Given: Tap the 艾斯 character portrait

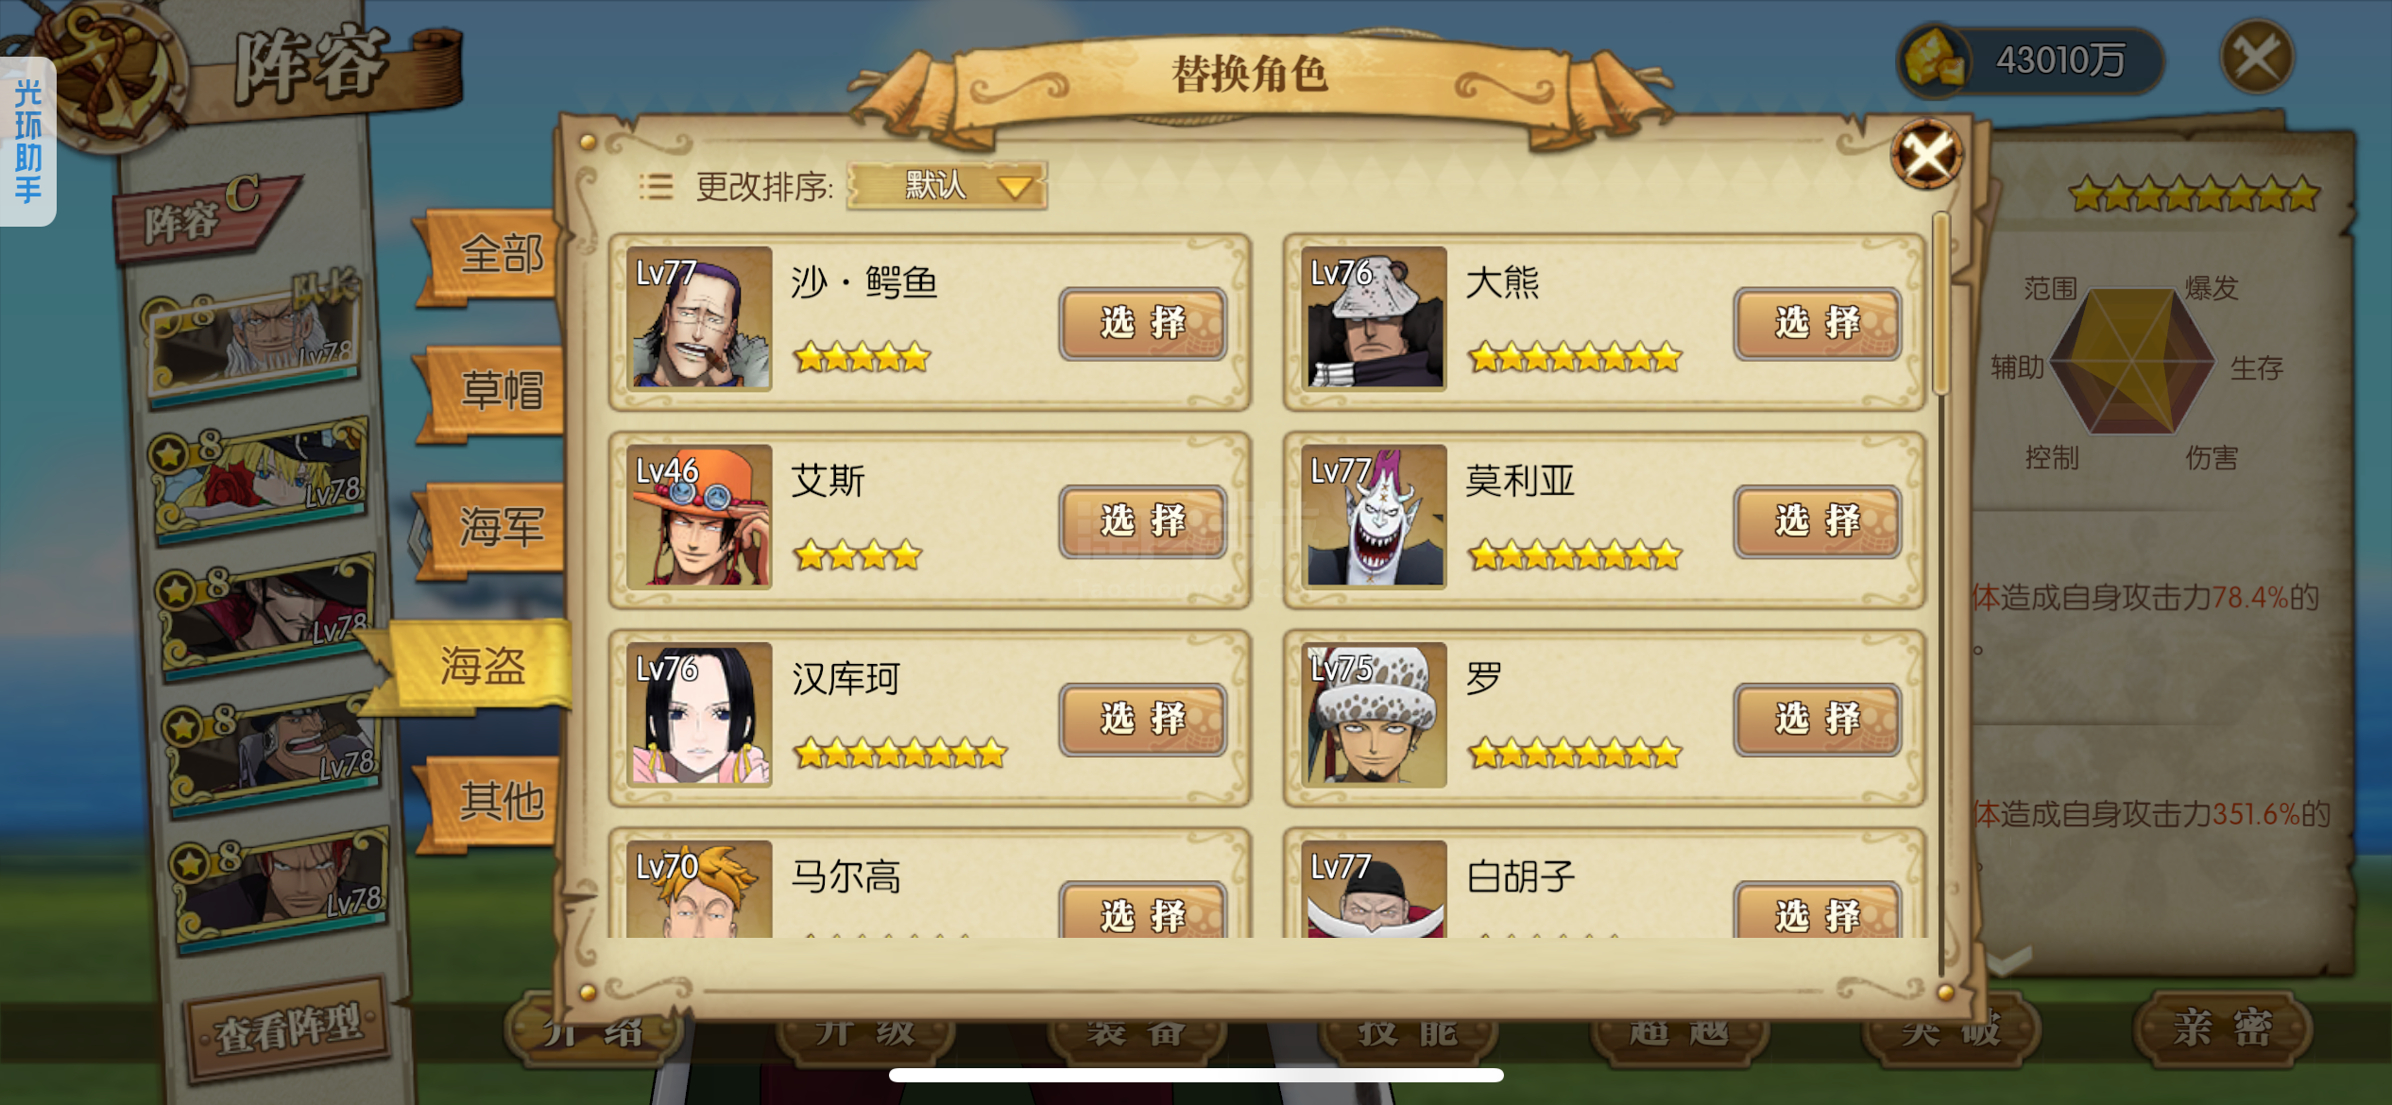Looking at the screenshot, I should pos(699,517).
